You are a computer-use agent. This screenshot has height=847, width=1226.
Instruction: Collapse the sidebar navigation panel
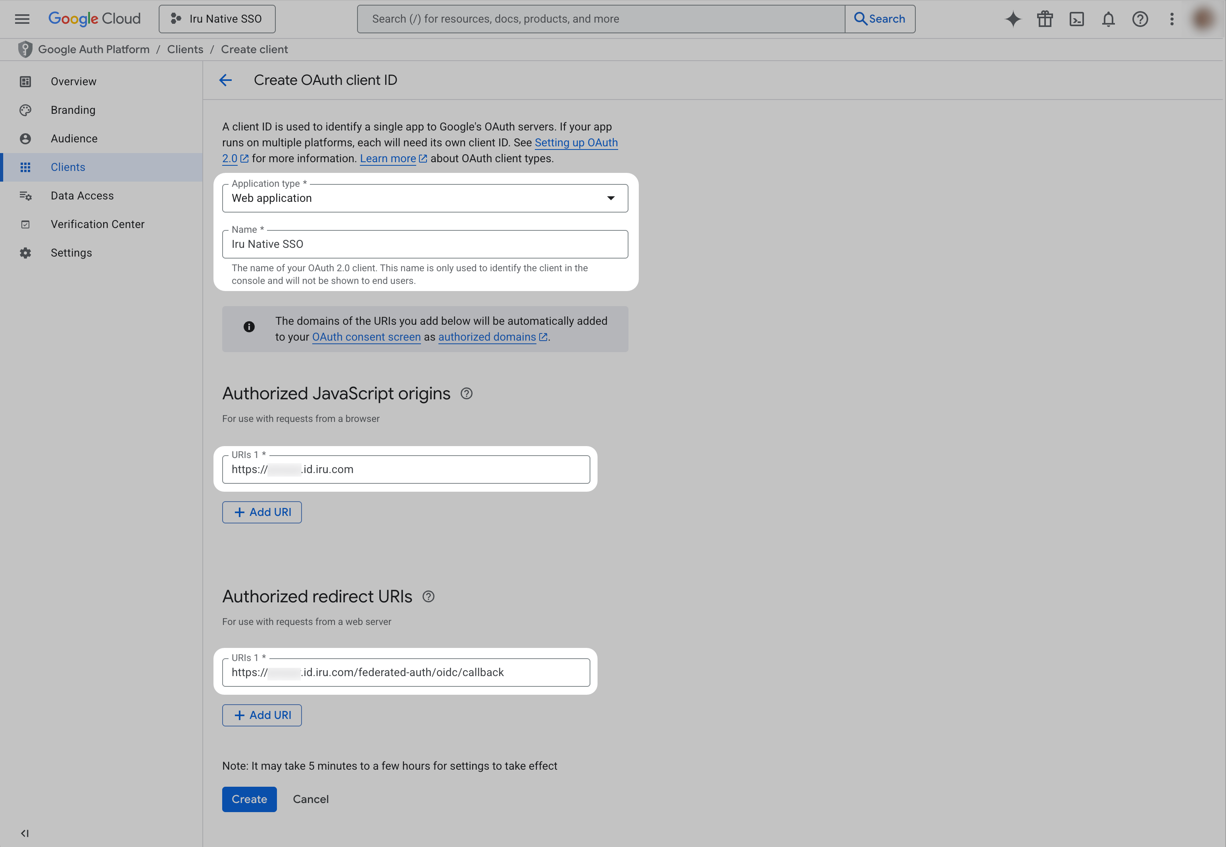pos(25,833)
